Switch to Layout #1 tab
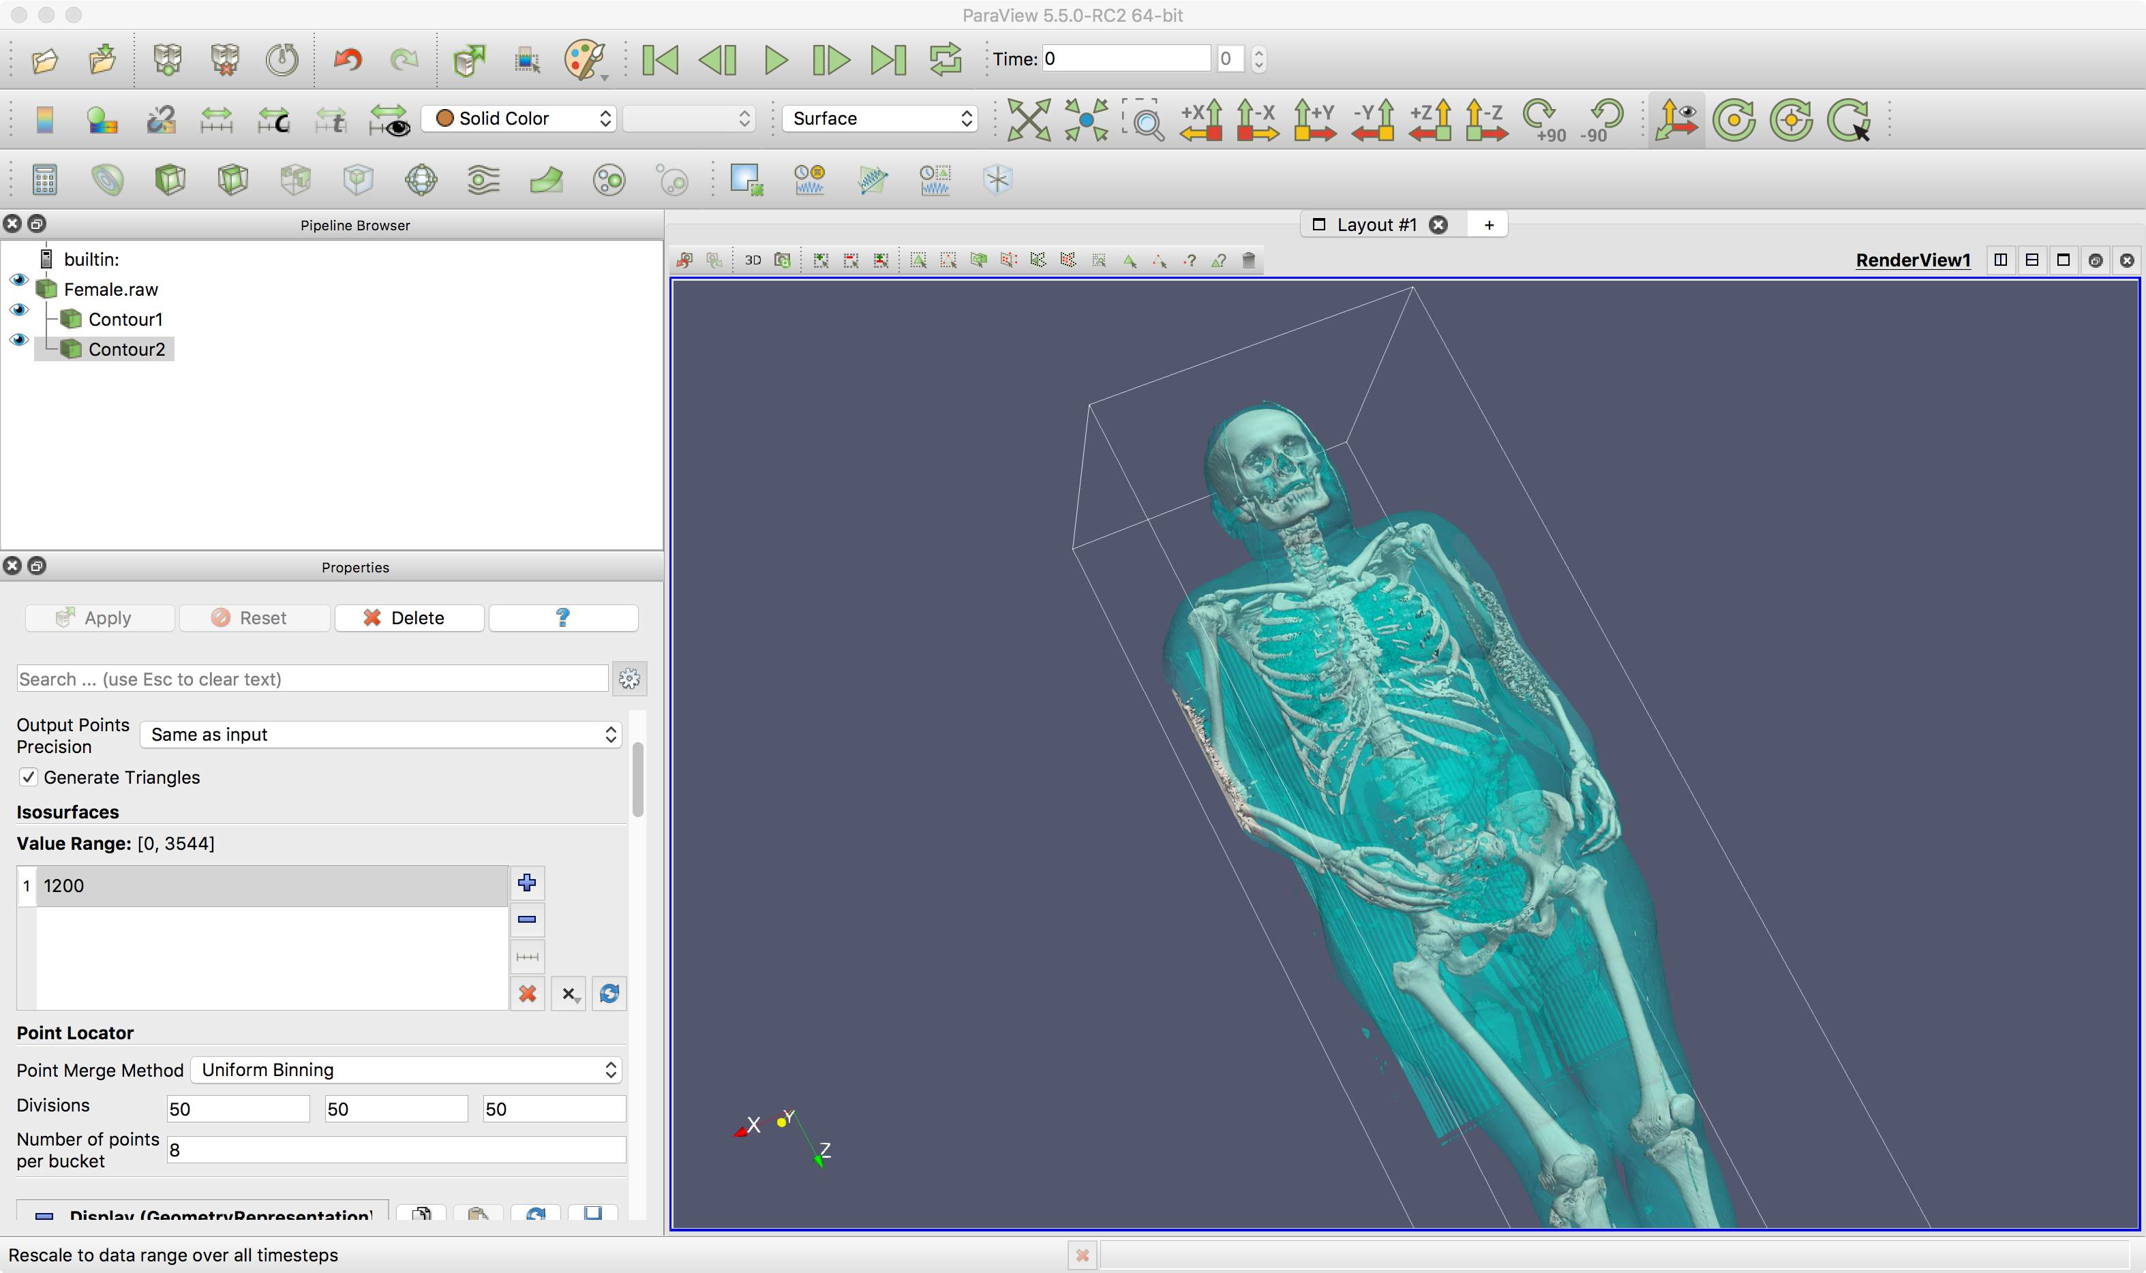This screenshot has height=1273, width=2146. click(x=1376, y=225)
